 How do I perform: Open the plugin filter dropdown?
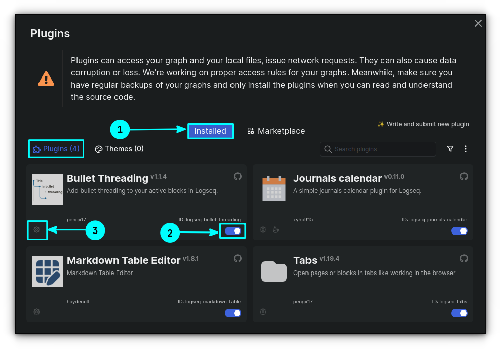tap(450, 149)
